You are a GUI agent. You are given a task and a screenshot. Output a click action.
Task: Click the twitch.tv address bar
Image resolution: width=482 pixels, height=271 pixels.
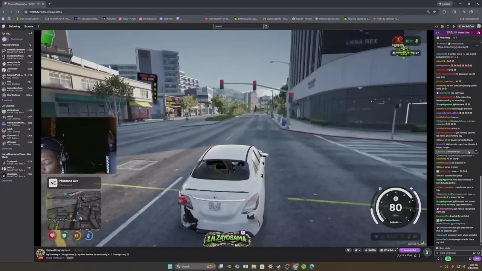(x=226, y=12)
